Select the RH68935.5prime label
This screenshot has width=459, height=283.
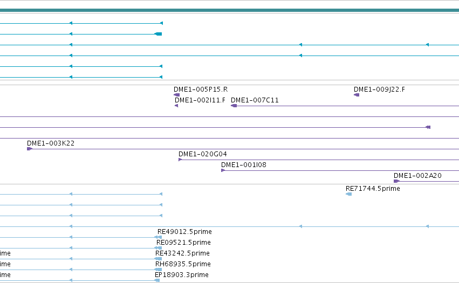183,264
